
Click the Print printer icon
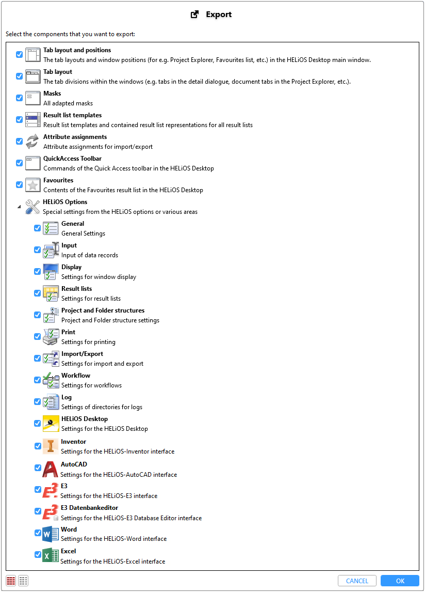51,337
